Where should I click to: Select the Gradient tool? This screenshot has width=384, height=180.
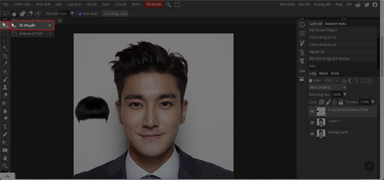[5, 103]
